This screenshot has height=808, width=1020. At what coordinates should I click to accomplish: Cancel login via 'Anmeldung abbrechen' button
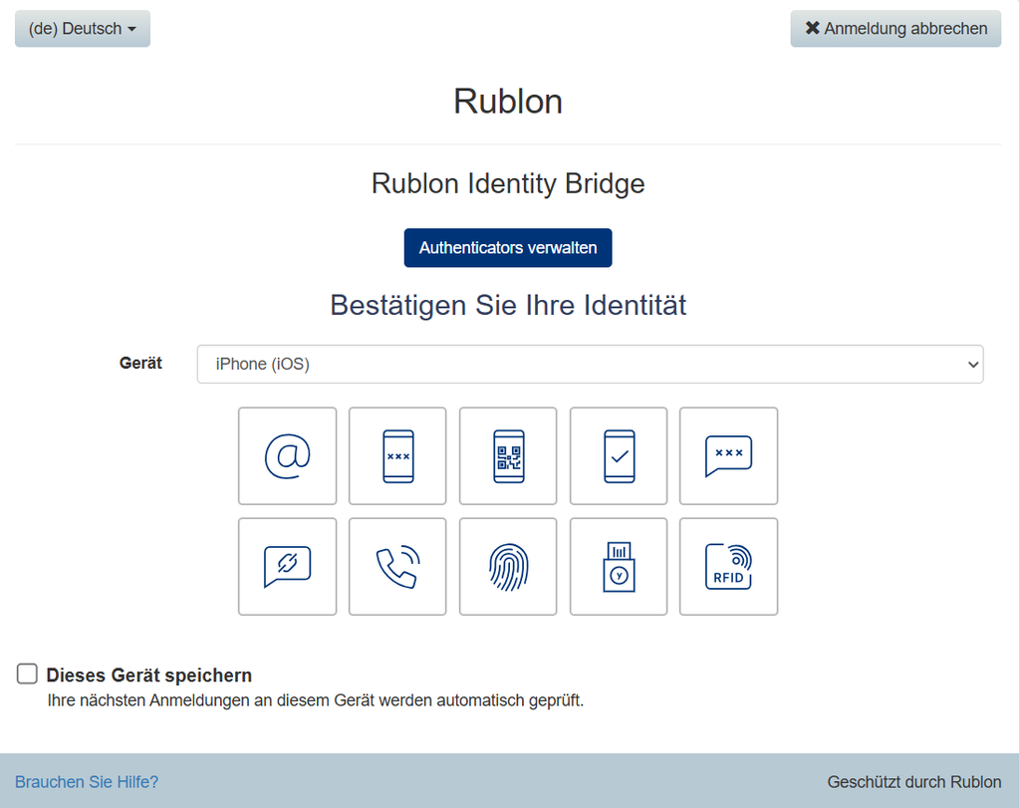(x=895, y=29)
